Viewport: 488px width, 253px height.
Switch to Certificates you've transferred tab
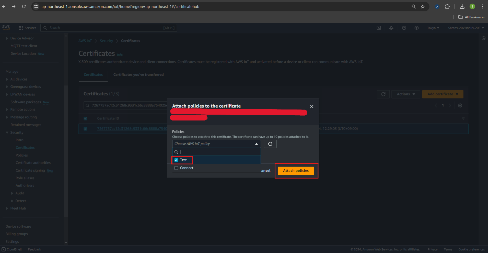[x=138, y=75]
